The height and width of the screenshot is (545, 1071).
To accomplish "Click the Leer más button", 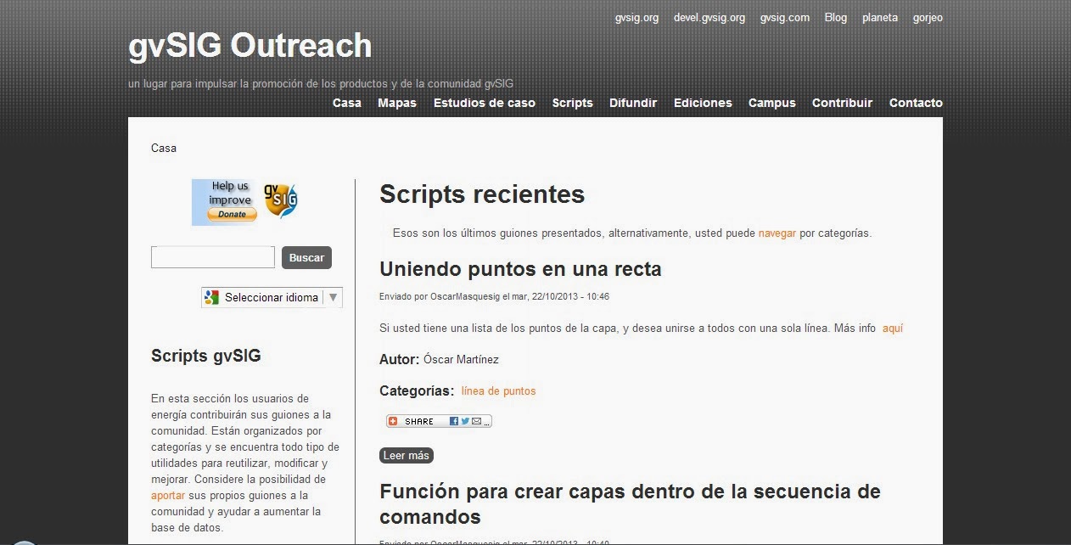I will [406, 455].
